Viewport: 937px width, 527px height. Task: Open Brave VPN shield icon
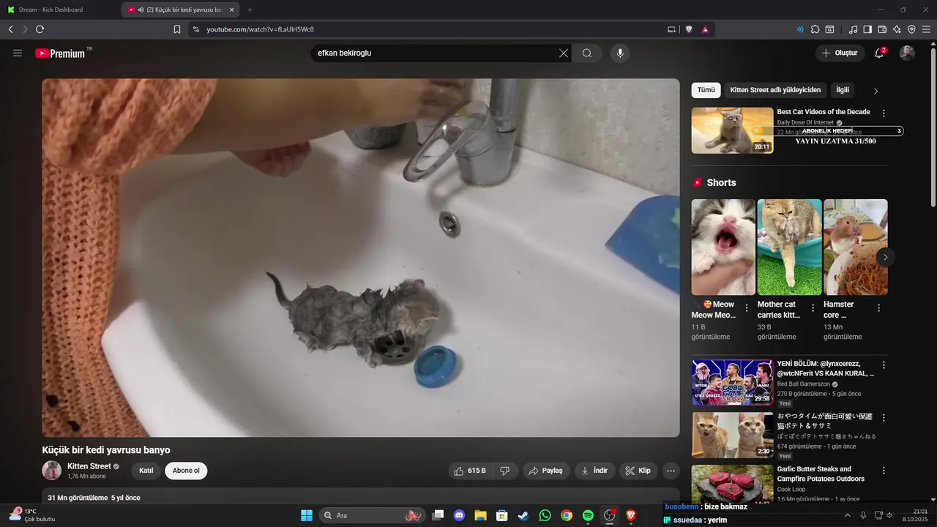pyautogui.click(x=911, y=29)
